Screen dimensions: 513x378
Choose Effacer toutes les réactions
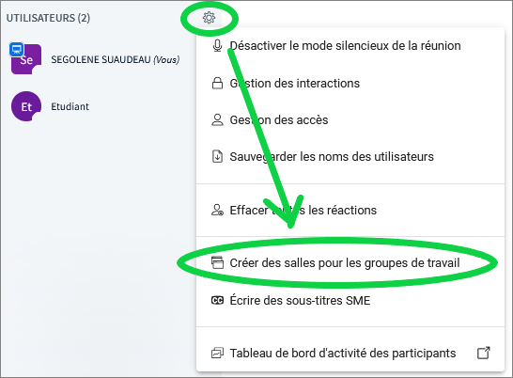click(x=350, y=211)
